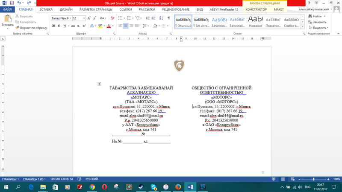Toggle underline (Ч) formatting
This screenshot has height=192, width=342.
tap(65, 26)
